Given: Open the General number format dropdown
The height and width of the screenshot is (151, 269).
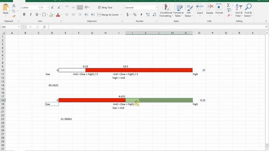Looking at the screenshot, I should pos(156,8).
